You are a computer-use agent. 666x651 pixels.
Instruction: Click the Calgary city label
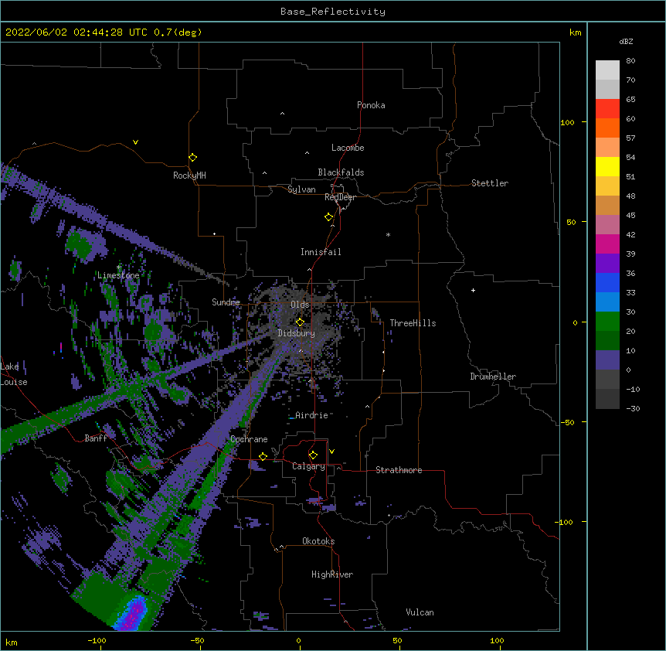[x=308, y=466]
